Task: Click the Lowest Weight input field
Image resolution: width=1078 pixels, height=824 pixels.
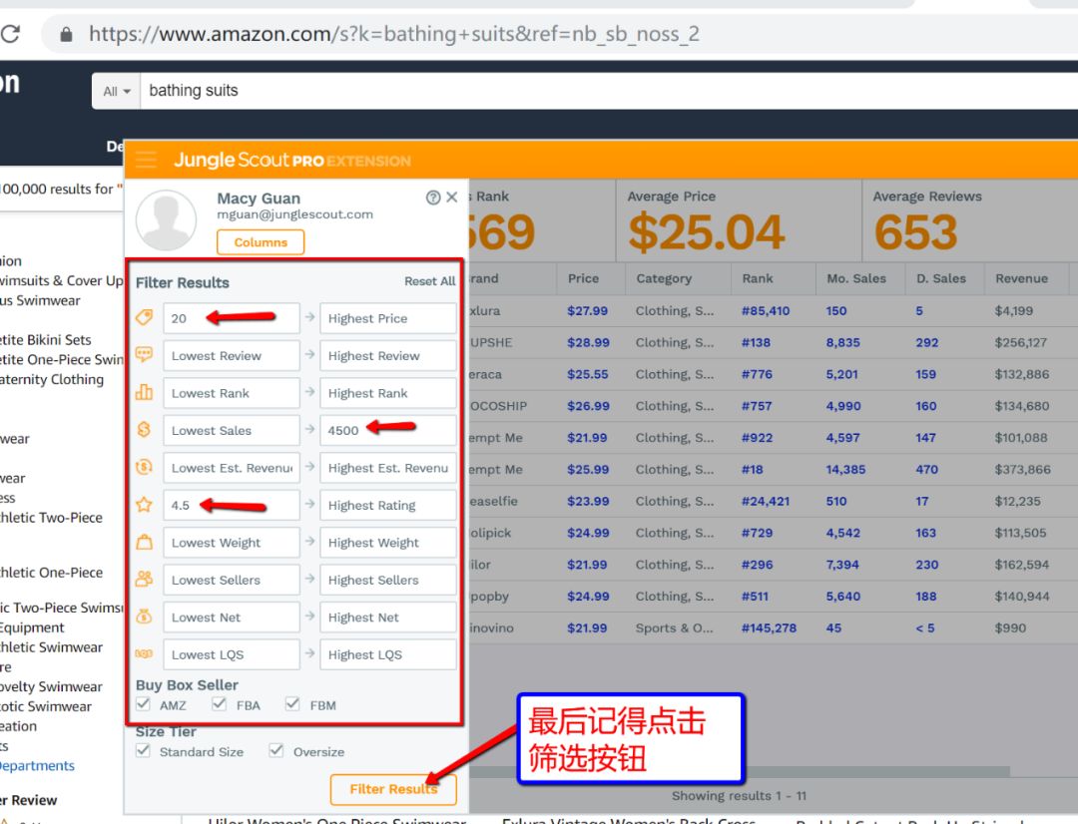Action: tap(231, 543)
